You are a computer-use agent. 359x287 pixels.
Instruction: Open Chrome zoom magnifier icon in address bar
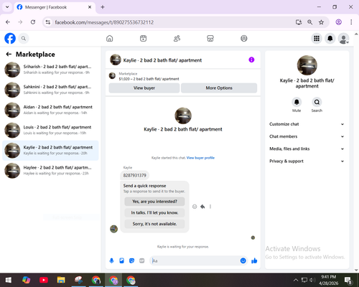point(309,22)
